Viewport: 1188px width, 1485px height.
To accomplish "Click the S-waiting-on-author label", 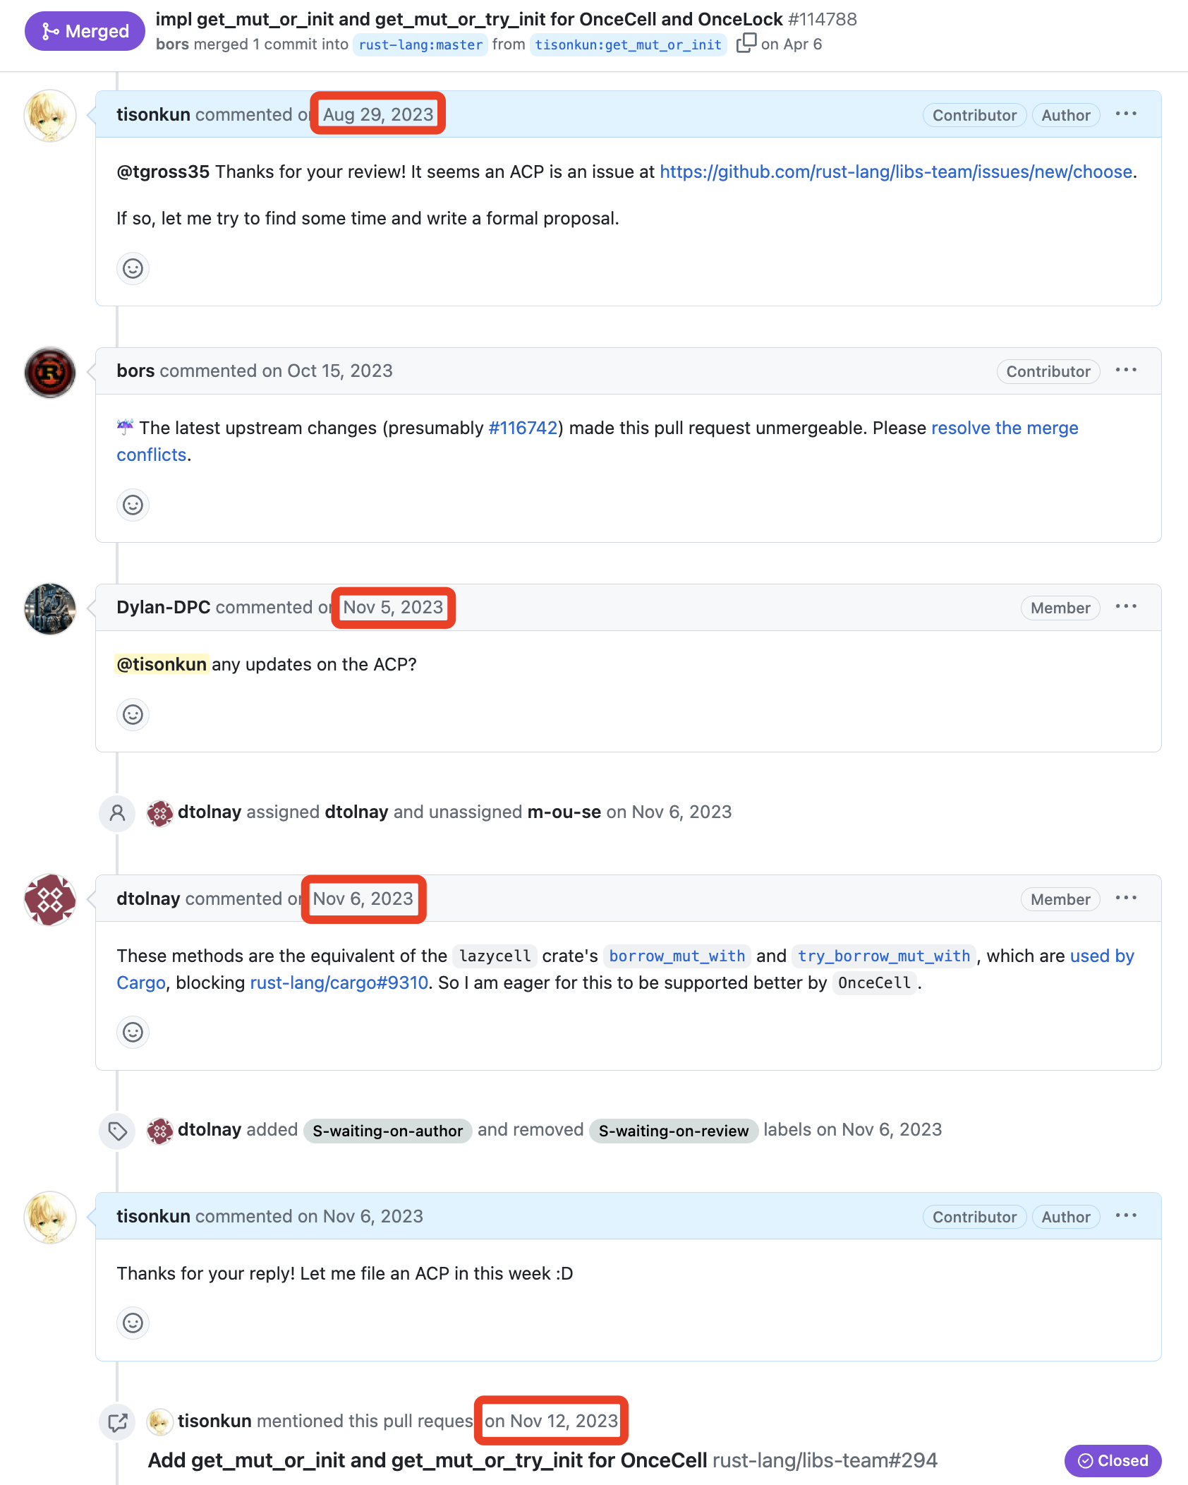I will pyautogui.click(x=387, y=1131).
